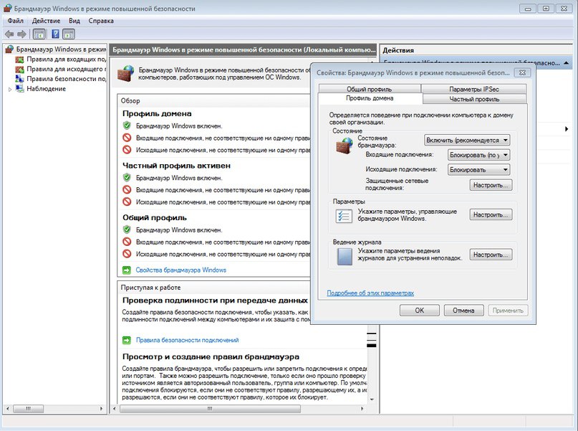Toggle the console tree pane toolbar icon
This screenshot has height=431, width=578.
(39, 34)
